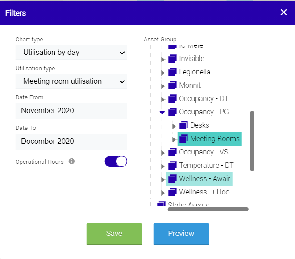Click the Wellness - uHoo folder icon

click(172, 192)
